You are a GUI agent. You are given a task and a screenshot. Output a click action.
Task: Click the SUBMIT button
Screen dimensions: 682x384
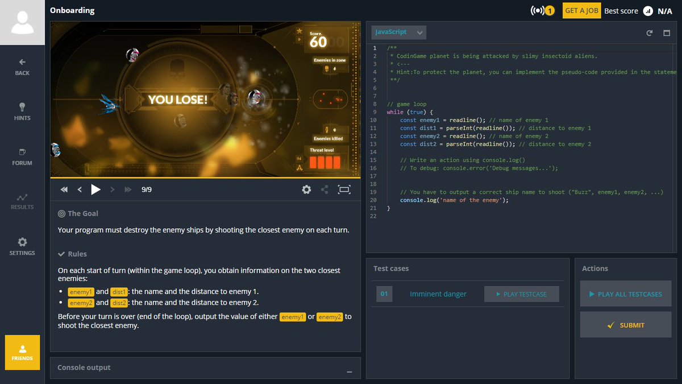pos(626,325)
